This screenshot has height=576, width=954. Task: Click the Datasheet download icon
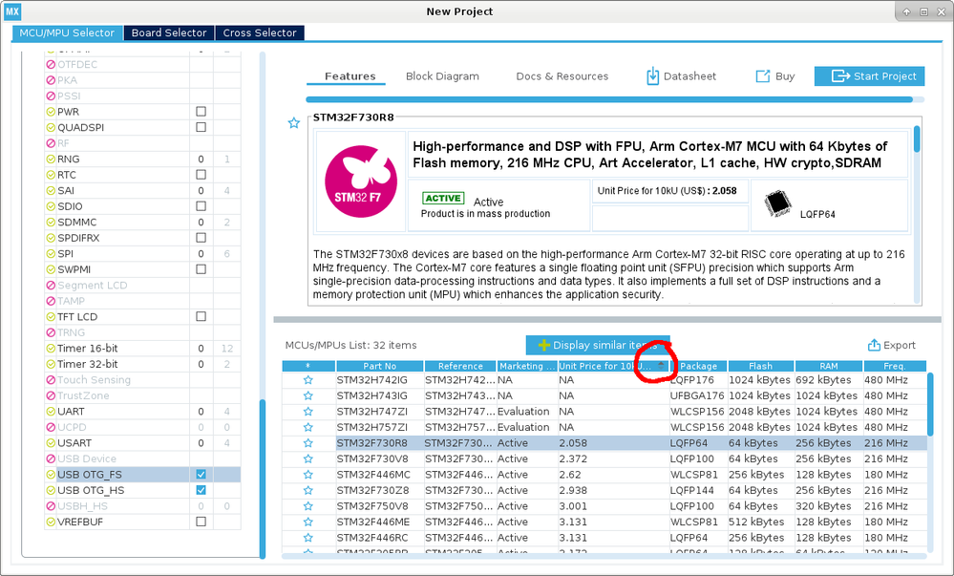tap(652, 76)
